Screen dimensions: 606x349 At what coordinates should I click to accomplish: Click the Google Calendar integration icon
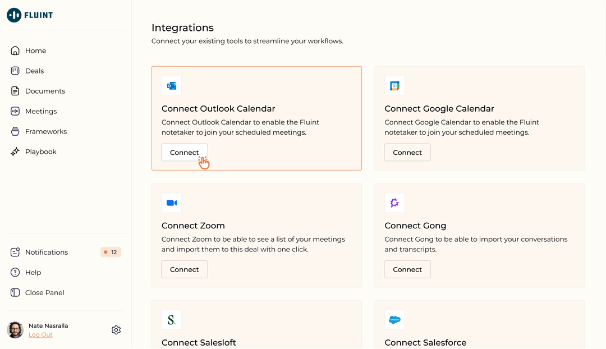point(394,86)
